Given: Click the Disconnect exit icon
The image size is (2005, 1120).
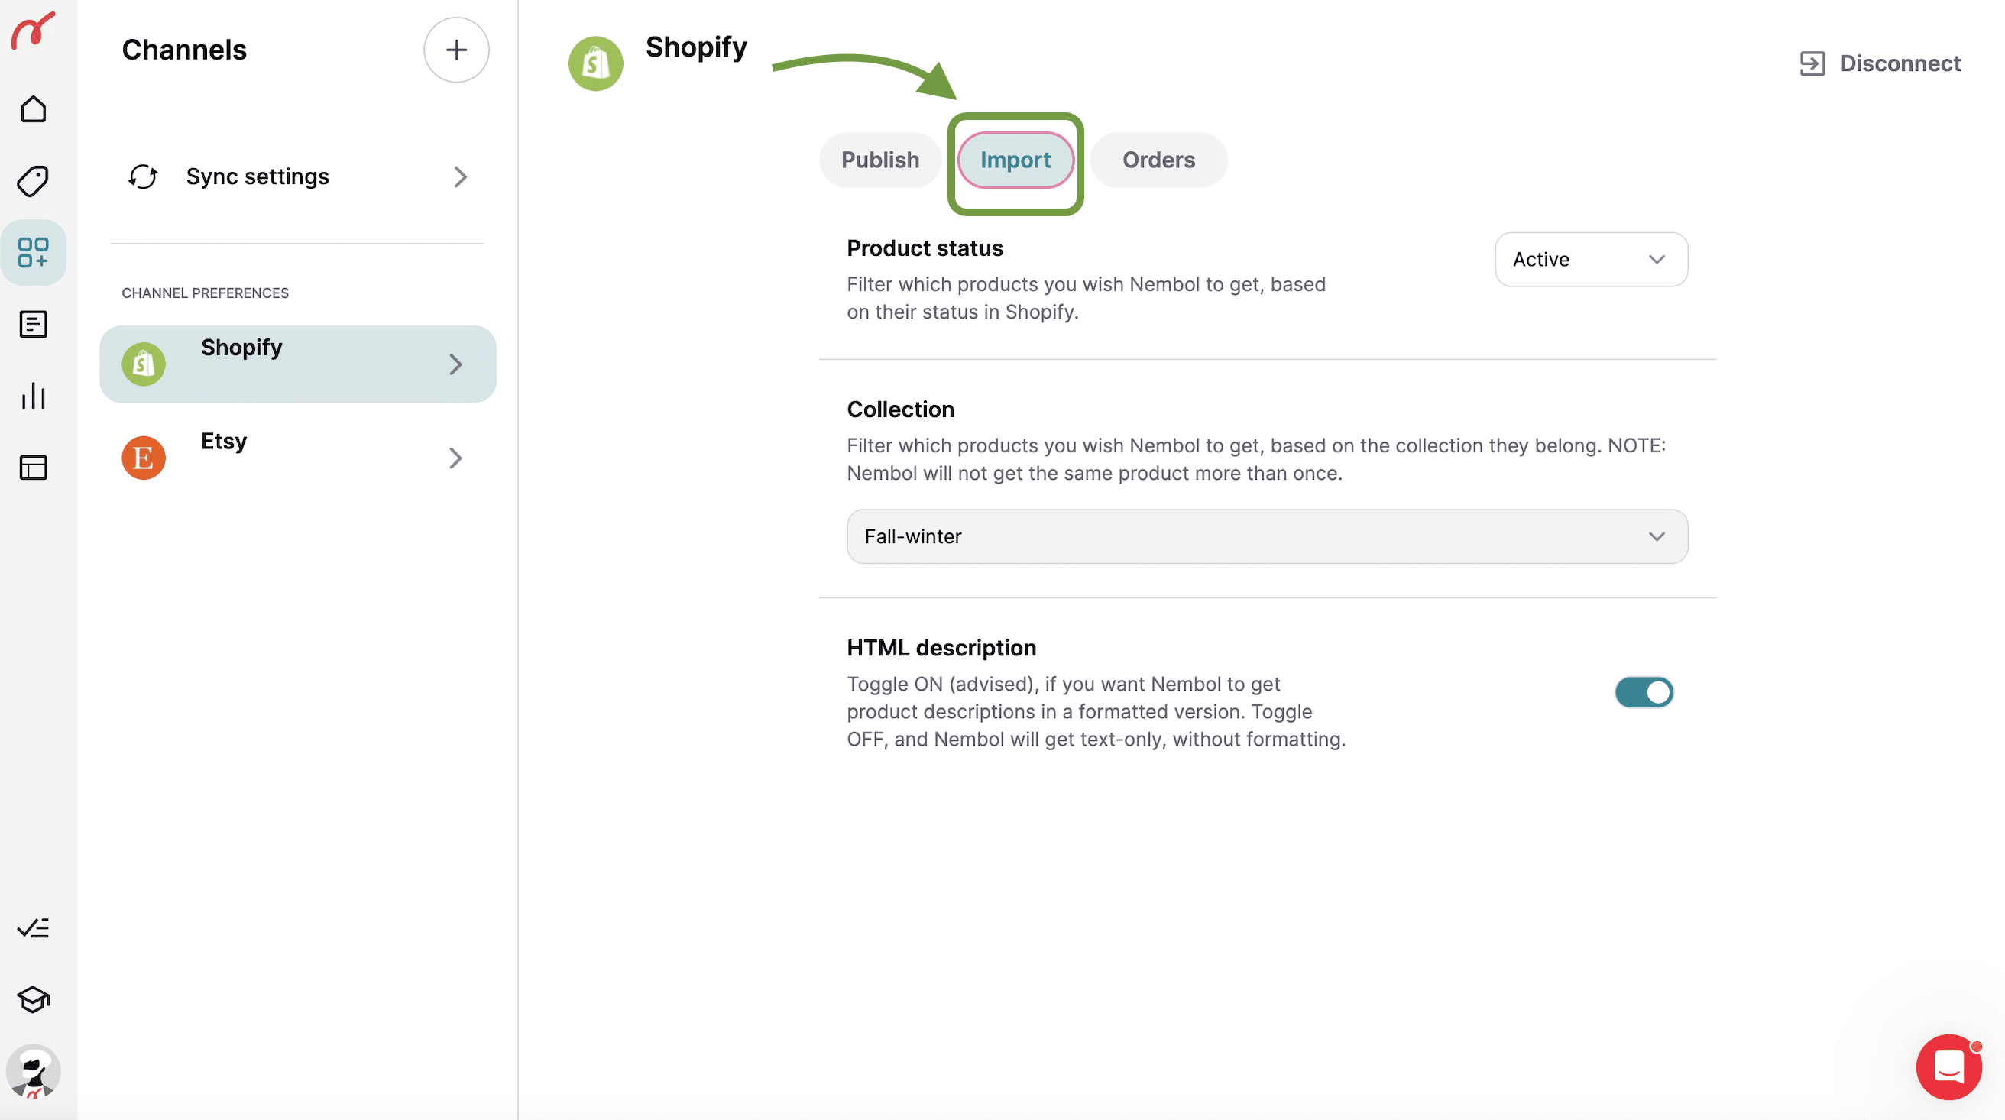Looking at the screenshot, I should pyautogui.click(x=1812, y=63).
